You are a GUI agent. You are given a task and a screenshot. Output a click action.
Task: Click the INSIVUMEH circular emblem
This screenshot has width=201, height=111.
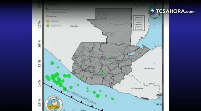pyautogui.click(x=54, y=103)
